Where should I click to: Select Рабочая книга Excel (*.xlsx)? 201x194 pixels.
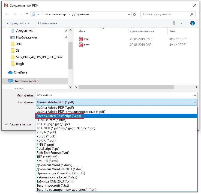pyautogui.click(x=116, y=177)
